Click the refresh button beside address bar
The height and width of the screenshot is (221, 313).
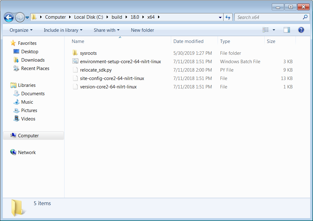coord(228,17)
